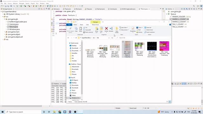Expand res folder in Package Explorer
The width and height of the screenshot is (203, 114).
pyautogui.click(x=3, y=39)
